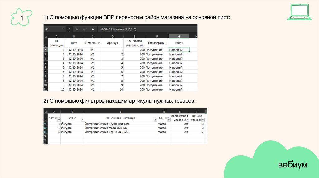Select column E header in upper sheet
This screenshot has width=319, height=178.
(134, 37)
